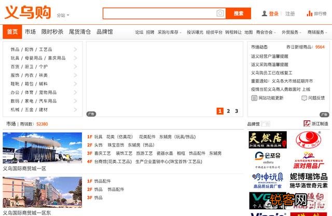Switch banner to slide 2

click(x=228, y=111)
